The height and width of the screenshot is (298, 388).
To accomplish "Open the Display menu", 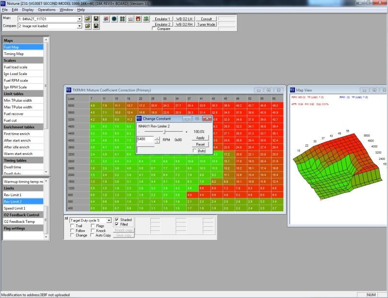I will (28, 10).
